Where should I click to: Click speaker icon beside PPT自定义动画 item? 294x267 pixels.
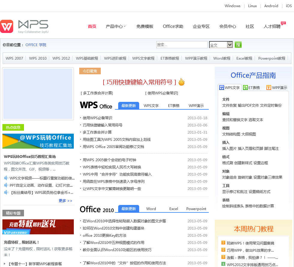click(6, 185)
